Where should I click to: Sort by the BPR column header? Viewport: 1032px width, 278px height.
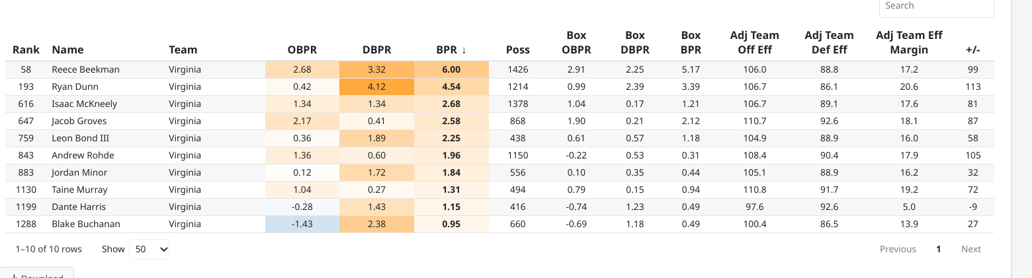[x=451, y=50]
